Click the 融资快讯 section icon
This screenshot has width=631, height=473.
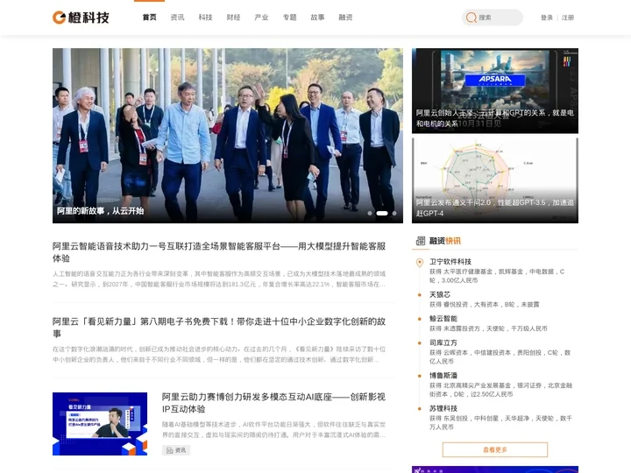[420, 241]
